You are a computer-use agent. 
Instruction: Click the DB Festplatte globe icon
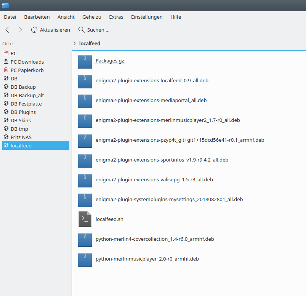pyautogui.click(x=6, y=103)
